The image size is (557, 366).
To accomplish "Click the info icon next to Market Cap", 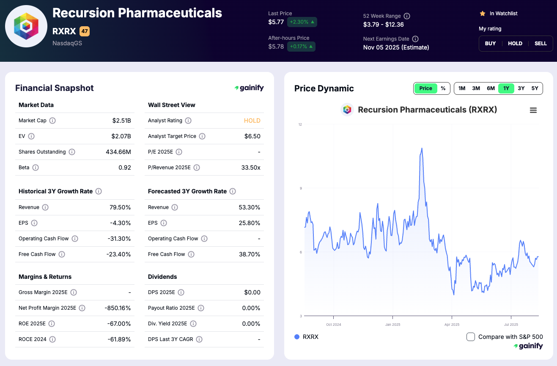I will 52,121.
